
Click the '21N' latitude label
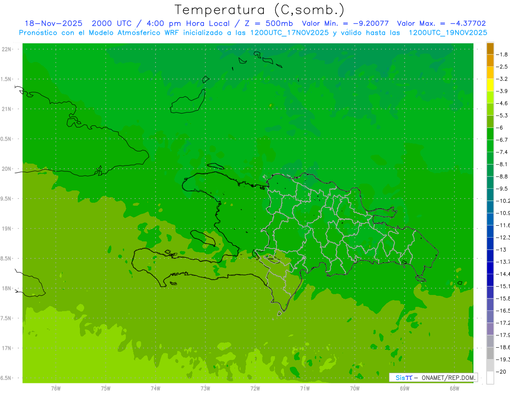(6, 109)
